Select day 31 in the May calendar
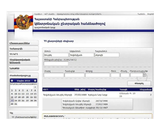 16,104
